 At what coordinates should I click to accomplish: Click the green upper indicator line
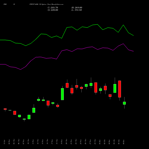[x=67, y=27]
